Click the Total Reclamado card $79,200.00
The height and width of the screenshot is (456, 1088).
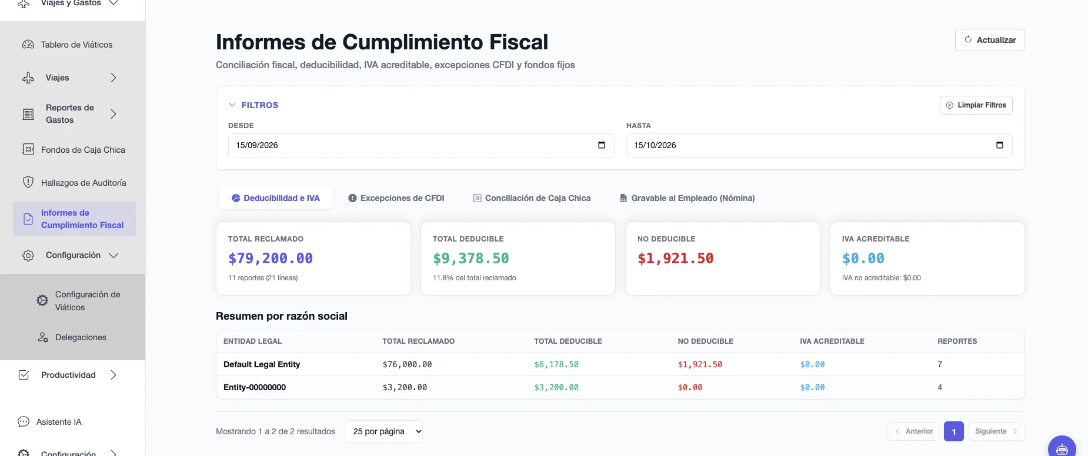point(313,259)
